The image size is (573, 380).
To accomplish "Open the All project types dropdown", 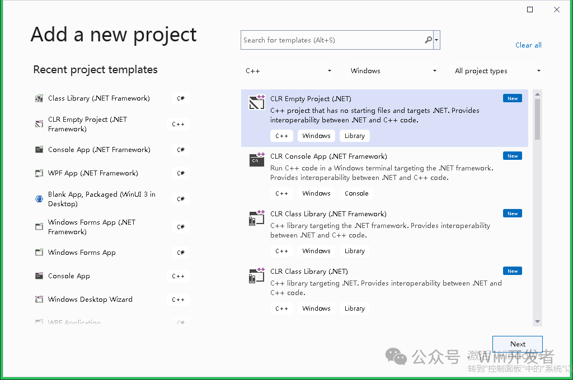I will pos(497,71).
